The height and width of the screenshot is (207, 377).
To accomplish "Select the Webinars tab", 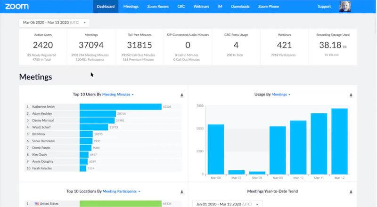I will click(x=201, y=7).
